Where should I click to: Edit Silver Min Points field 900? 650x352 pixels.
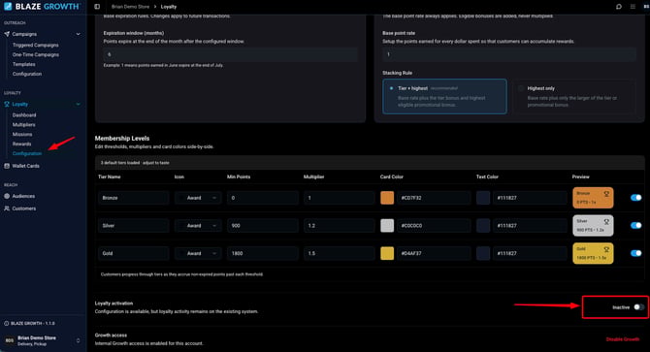[x=262, y=226]
